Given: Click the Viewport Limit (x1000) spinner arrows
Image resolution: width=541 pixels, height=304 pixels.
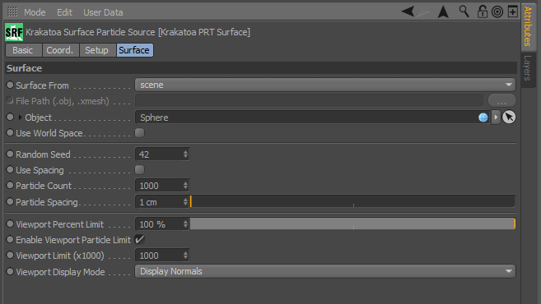Looking at the screenshot, I should click(185, 256).
